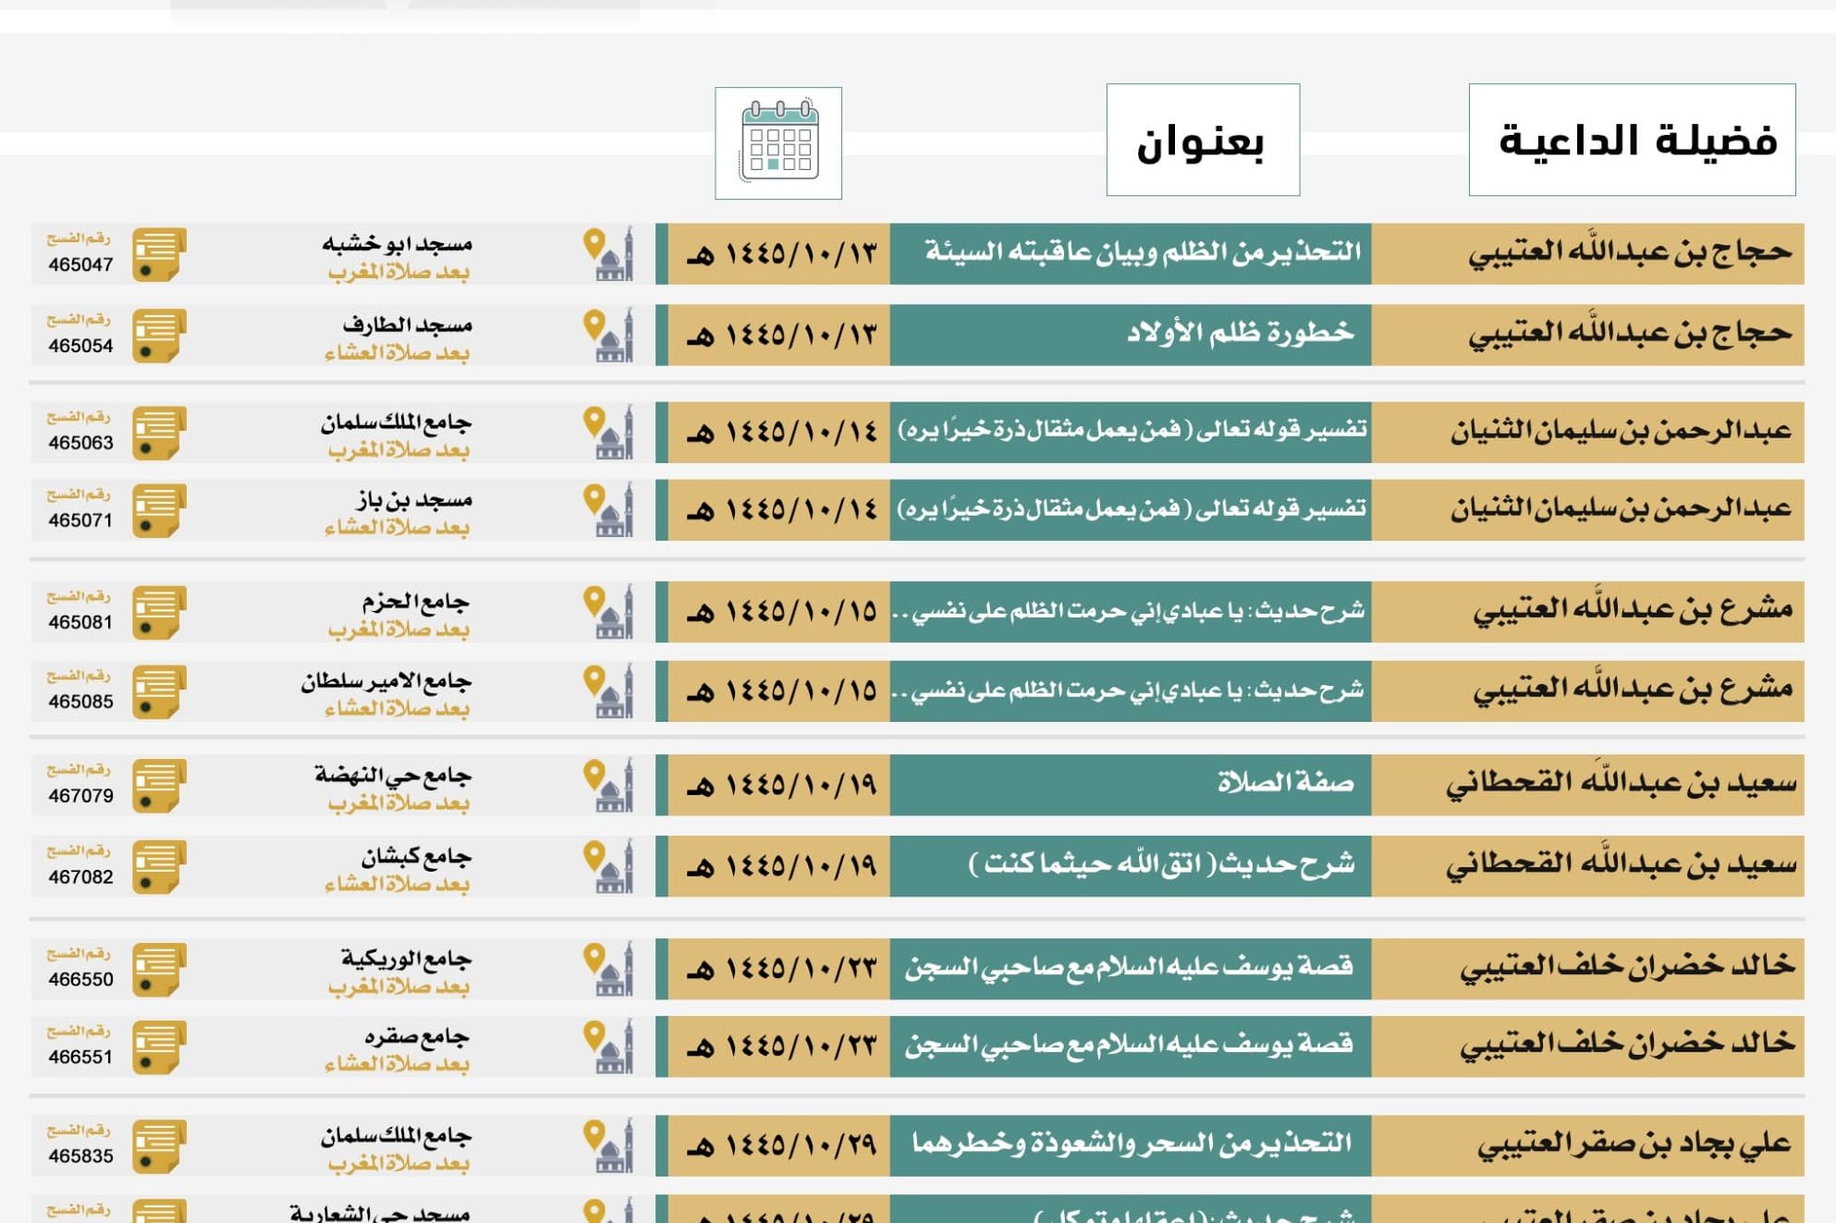
Task: Click the بعنوان header box
Action: coord(1203,140)
